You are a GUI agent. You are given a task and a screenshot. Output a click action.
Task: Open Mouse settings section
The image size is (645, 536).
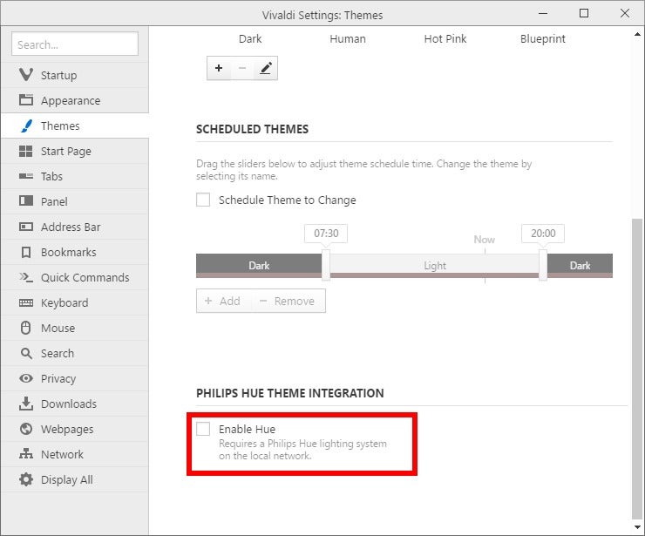click(74, 328)
